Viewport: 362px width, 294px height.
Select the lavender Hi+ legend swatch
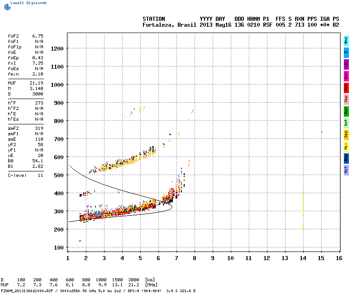click(346, 171)
